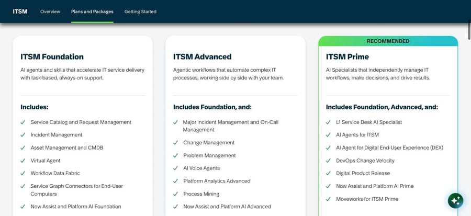The image size is (471, 216).
Task: Click the 'Virtual Agent' list item
Action: click(x=46, y=161)
